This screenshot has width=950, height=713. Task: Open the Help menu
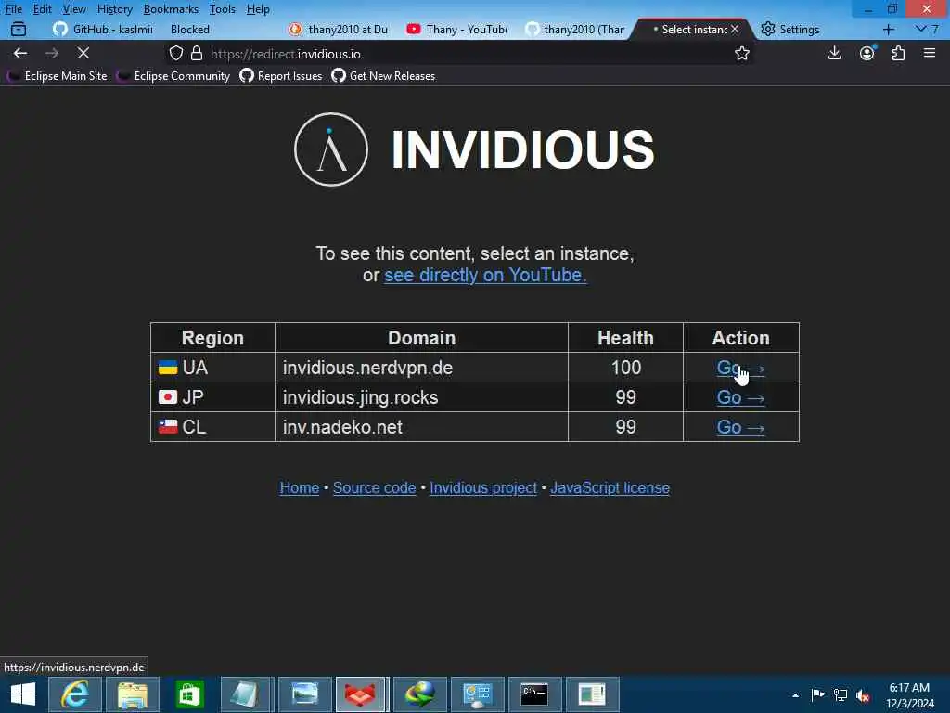pyautogui.click(x=258, y=9)
